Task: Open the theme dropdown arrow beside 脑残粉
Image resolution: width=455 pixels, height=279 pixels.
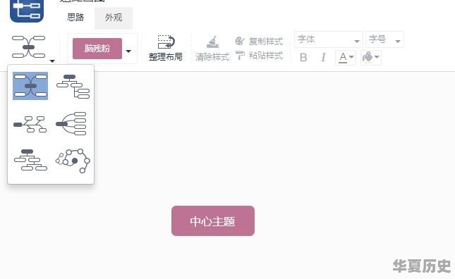Action: pyautogui.click(x=128, y=51)
